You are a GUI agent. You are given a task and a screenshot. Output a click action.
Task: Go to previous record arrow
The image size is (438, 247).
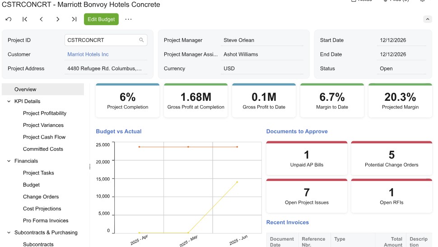41,19
